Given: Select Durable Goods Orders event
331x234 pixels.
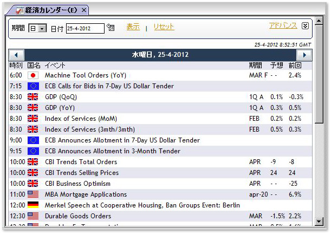Looking at the screenshot, I should [x=78, y=216].
